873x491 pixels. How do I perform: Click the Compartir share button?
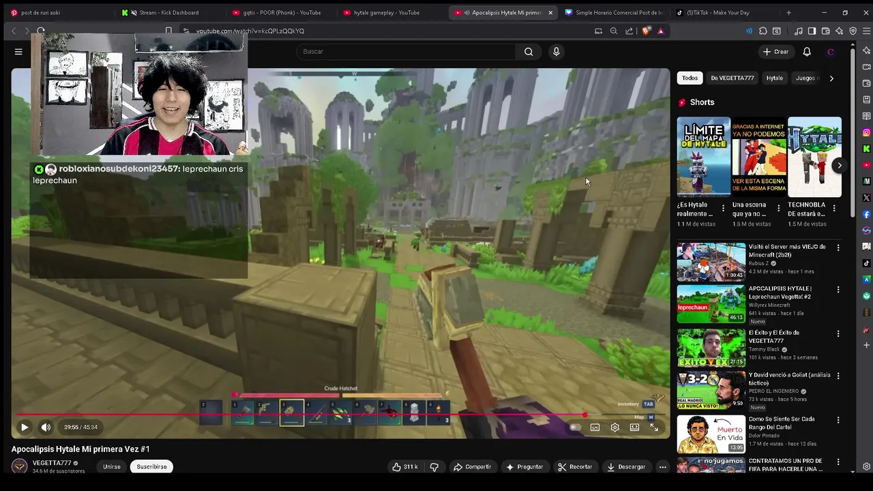(x=472, y=467)
